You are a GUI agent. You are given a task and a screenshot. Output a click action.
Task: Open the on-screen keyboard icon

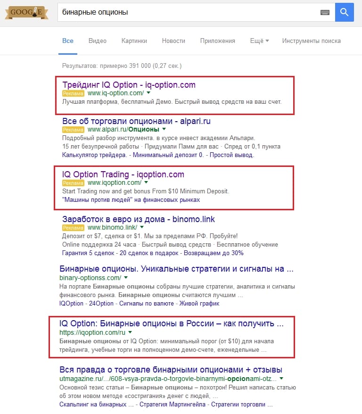pos(325,12)
